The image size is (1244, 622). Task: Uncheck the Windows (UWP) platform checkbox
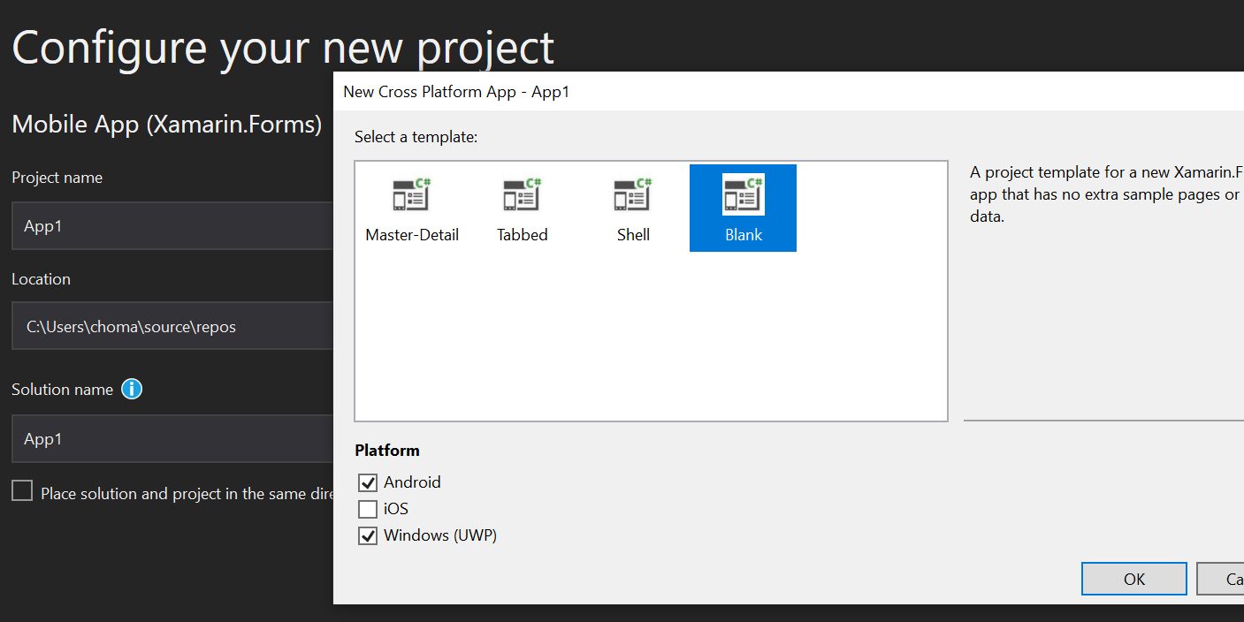click(x=368, y=535)
